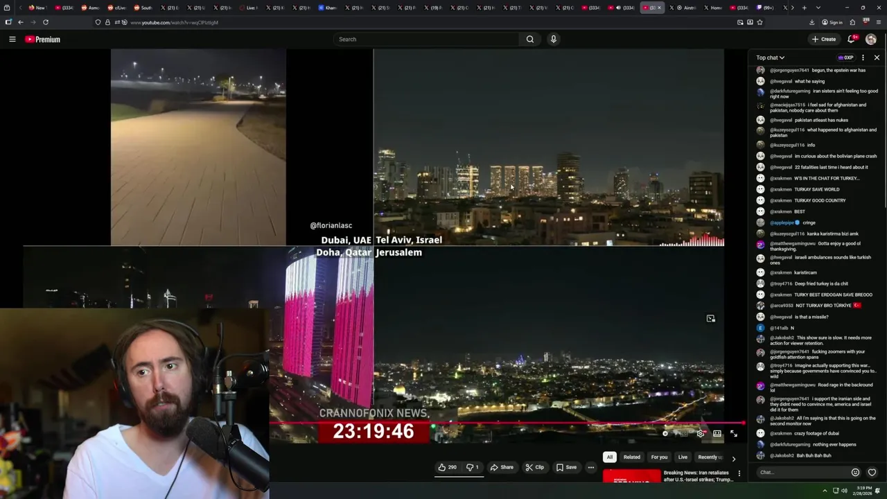Open Windows volume tray icon

[843, 491]
